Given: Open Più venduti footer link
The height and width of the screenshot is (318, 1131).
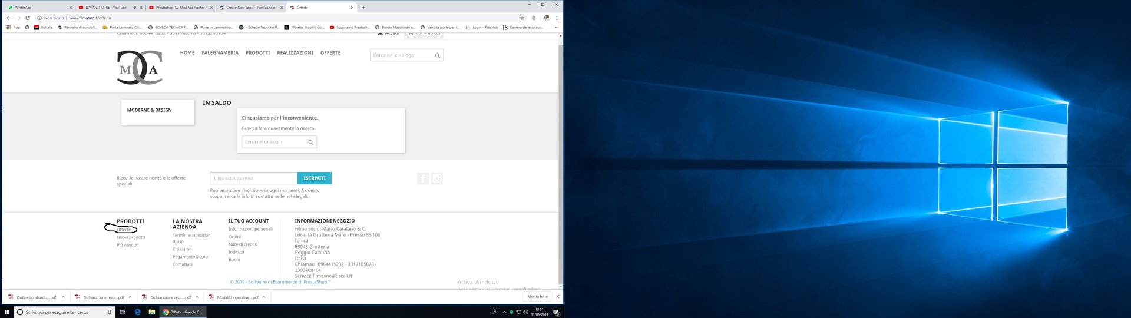Looking at the screenshot, I should point(128,245).
